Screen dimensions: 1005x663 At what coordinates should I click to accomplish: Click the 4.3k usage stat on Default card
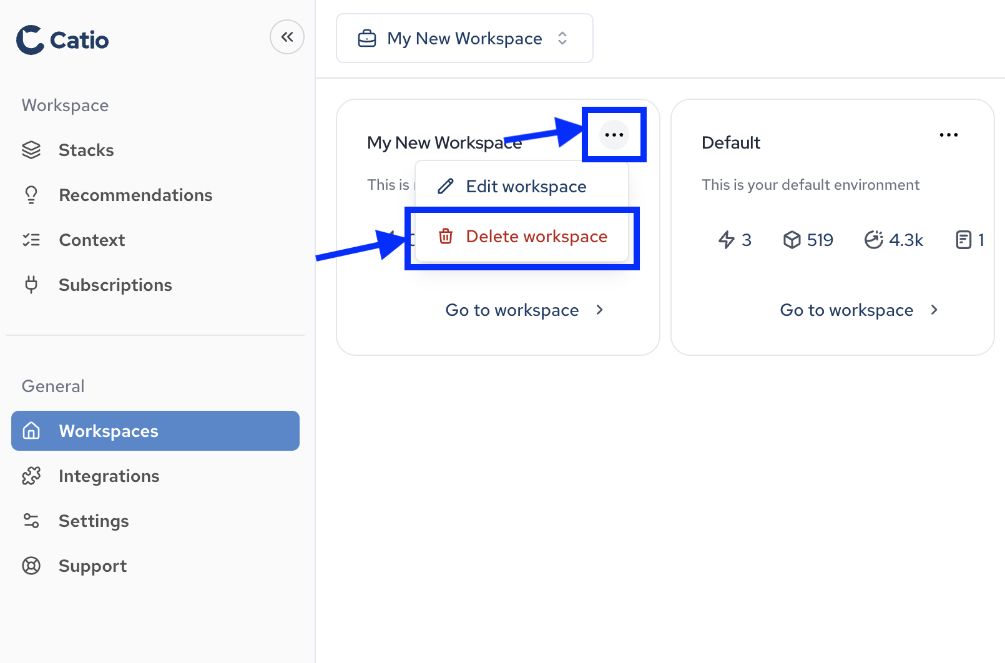click(x=894, y=239)
